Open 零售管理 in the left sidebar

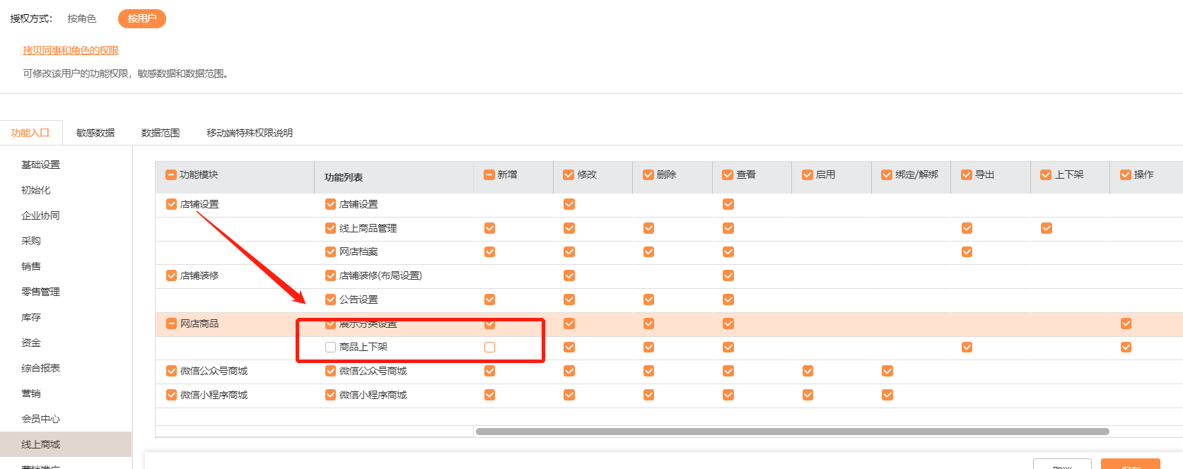[40, 292]
